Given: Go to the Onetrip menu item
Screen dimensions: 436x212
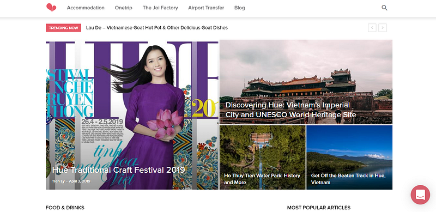Looking at the screenshot, I should (124, 8).
